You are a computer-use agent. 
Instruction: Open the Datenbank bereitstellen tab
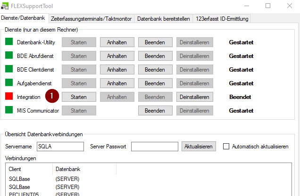tap(164, 19)
